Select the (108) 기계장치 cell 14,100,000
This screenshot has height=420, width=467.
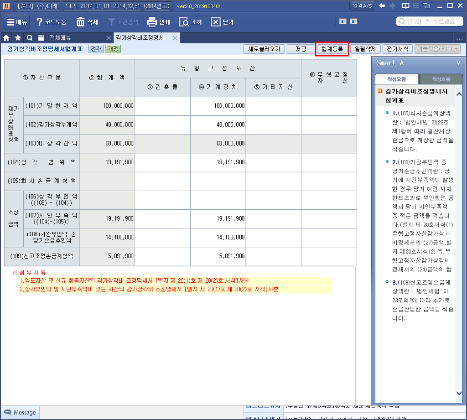[218, 238]
